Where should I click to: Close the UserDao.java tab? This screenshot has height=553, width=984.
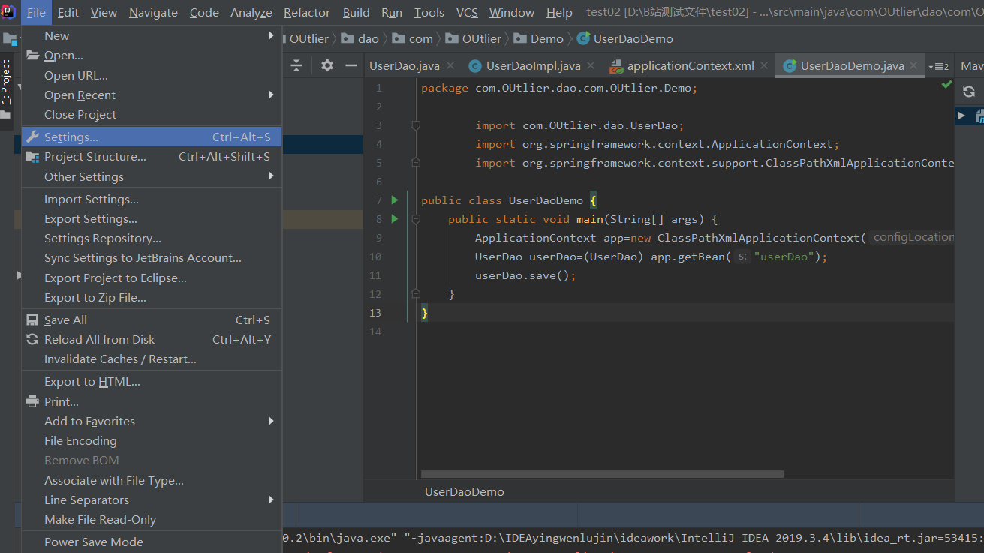pyautogui.click(x=451, y=66)
